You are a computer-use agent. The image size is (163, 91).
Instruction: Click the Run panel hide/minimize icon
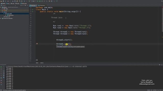[x=162, y=65]
